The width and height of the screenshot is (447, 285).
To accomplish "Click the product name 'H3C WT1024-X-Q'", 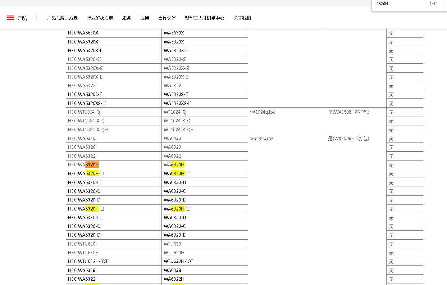I will click(86, 121).
